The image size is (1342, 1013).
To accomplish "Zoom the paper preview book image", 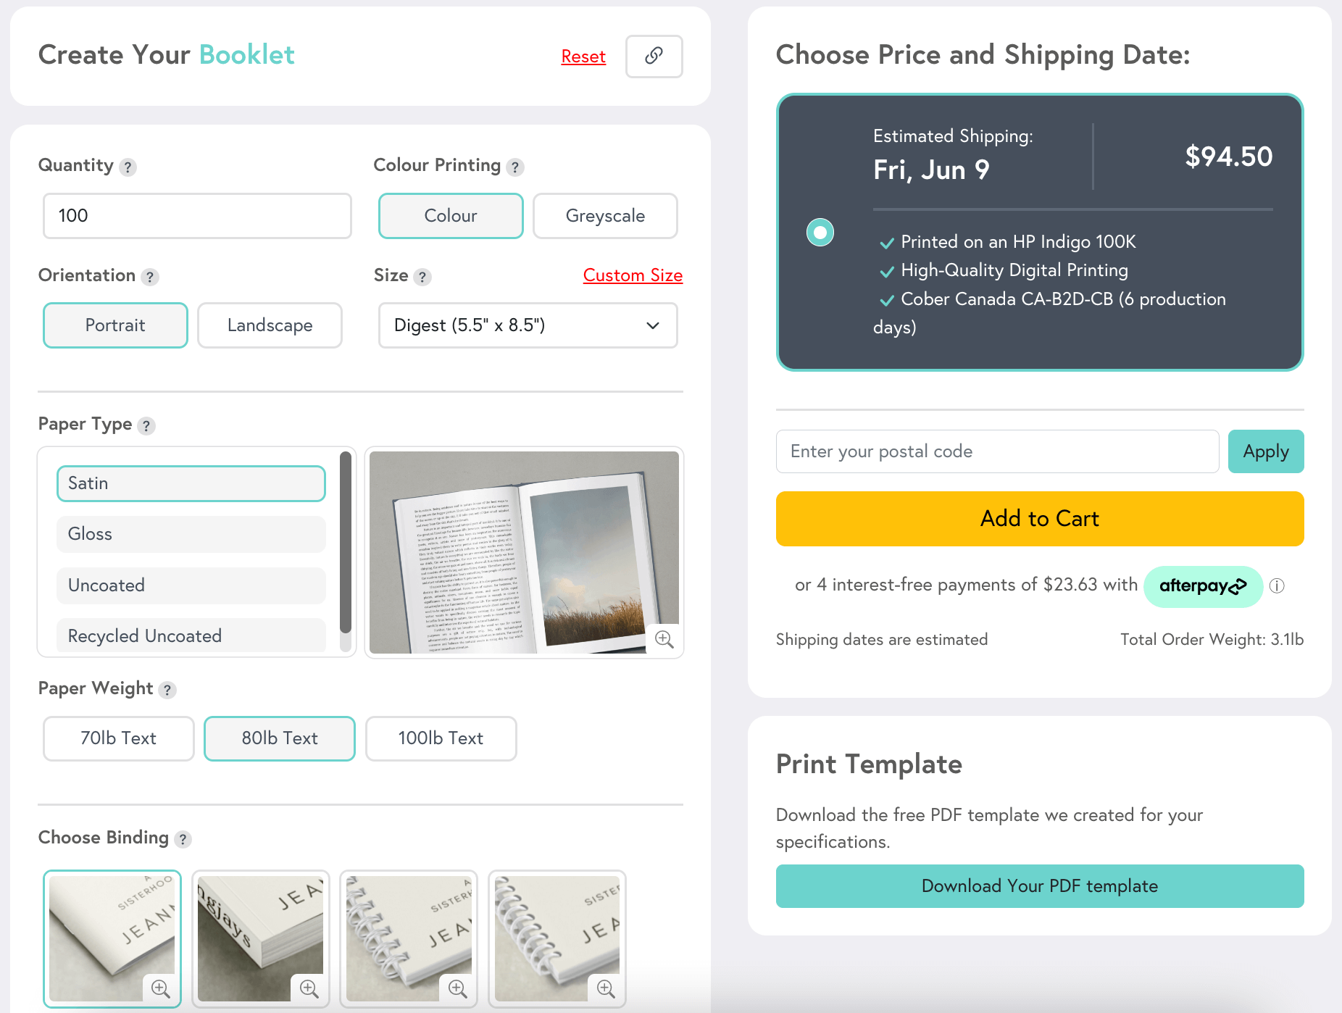I will click(x=664, y=639).
